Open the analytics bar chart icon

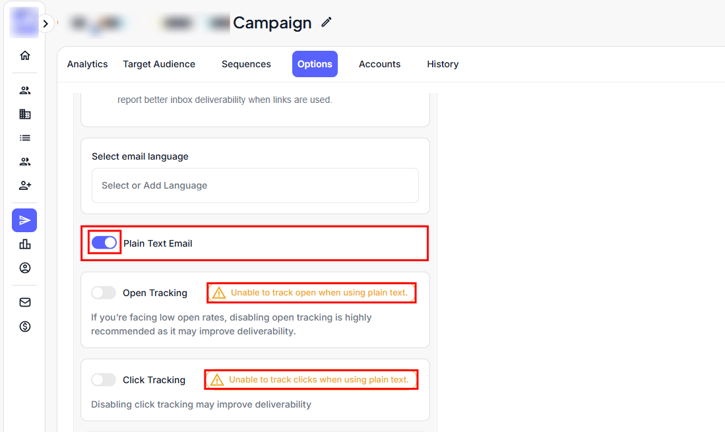pos(25,244)
